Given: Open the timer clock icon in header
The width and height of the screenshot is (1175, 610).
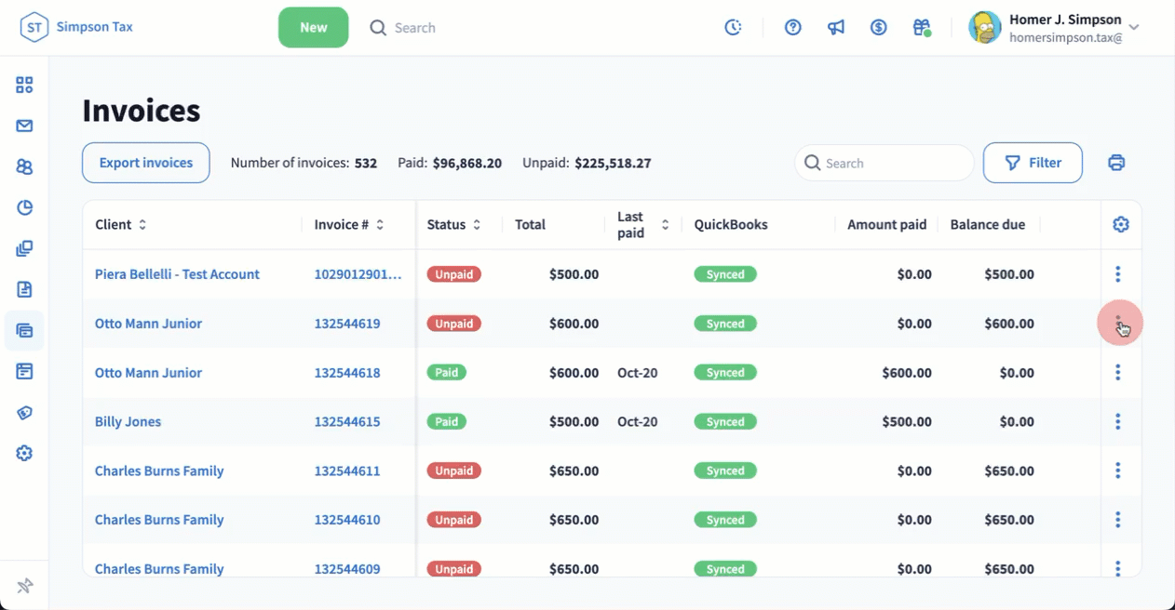Looking at the screenshot, I should coord(734,28).
